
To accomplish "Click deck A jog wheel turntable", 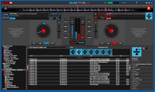I will tap(43, 31).
